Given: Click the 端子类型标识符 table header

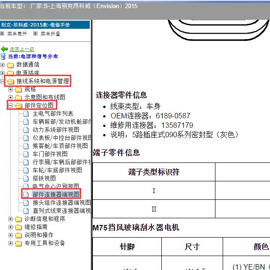Looking at the screenshot, I should point(154,172).
